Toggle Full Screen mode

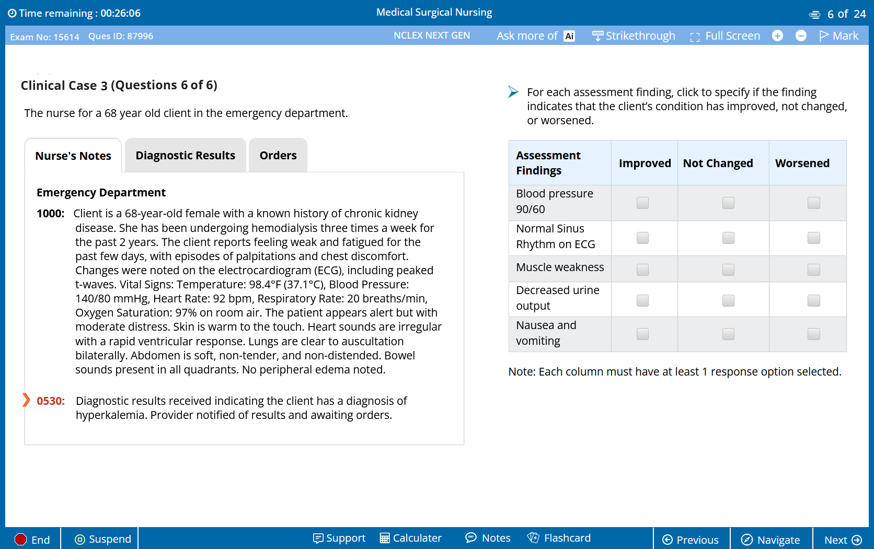[x=725, y=36]
